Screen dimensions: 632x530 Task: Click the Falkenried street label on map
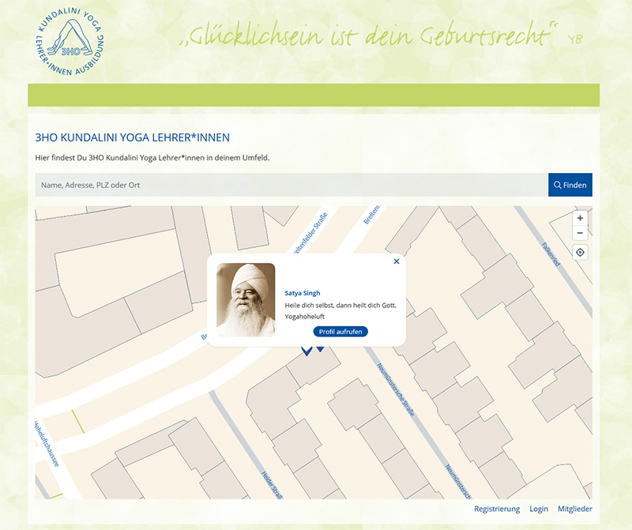552,254
